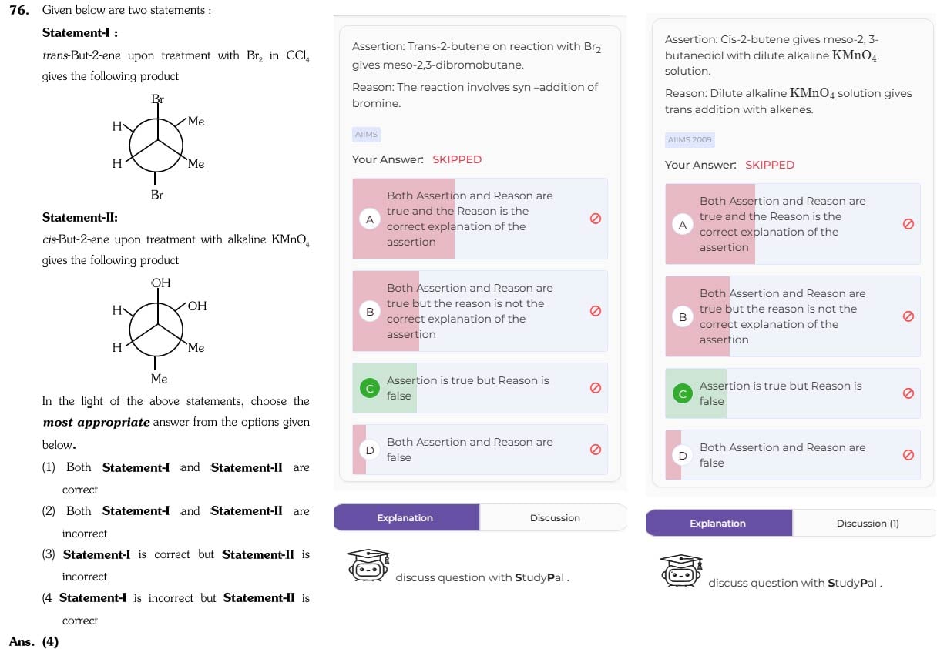Open the Discussion (1) tab
This screenshot has width=937, height=649.
pos(868,524)
